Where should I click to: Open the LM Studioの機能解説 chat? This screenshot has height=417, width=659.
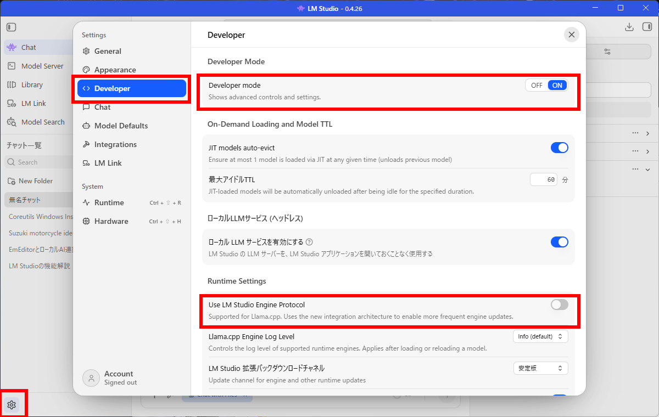tap(38, 266)
